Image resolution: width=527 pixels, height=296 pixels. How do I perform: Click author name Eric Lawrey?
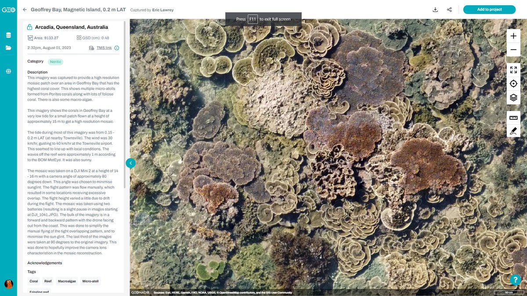click(x=163, y=10)
